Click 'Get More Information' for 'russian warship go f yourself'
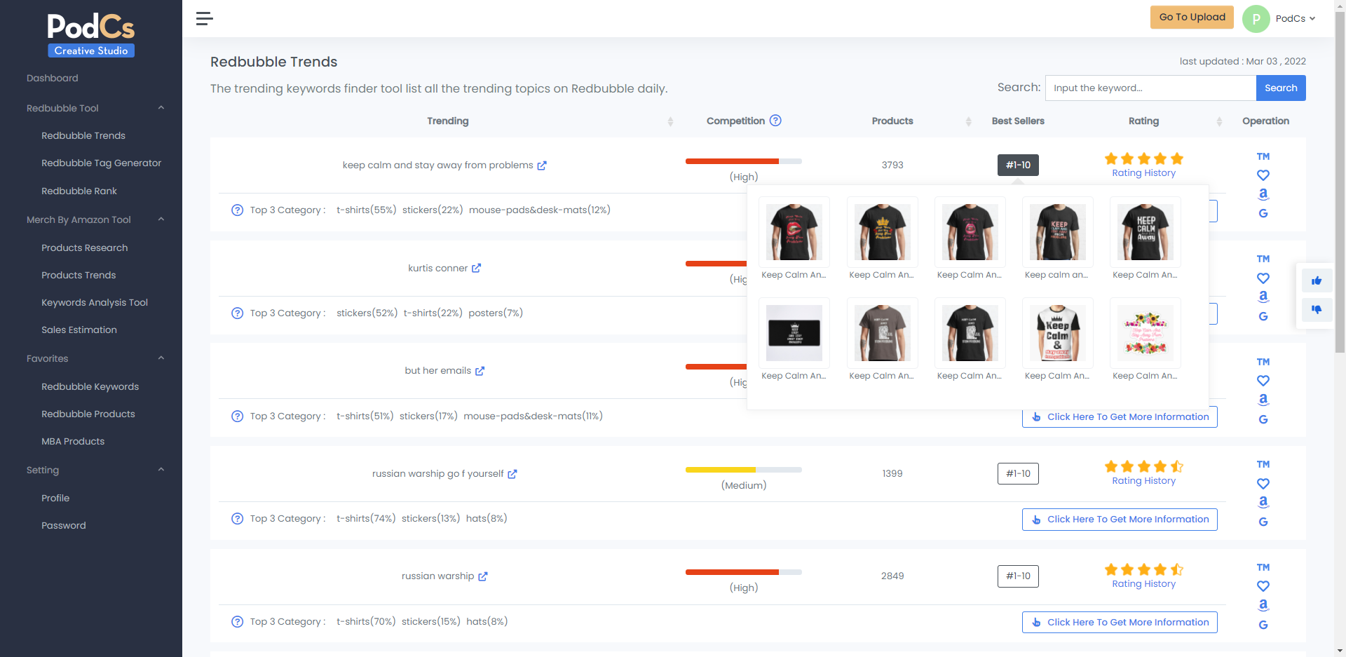1346x657 pixels. pyautogui.click(x=1120, y=520)
